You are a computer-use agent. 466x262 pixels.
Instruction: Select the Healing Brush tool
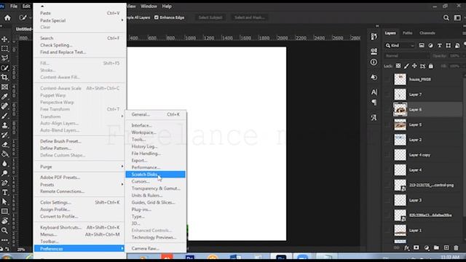[5, 106]
